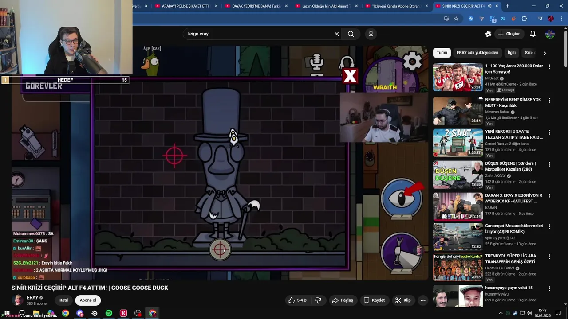Click the install app icon in address bar
This screenshot has width=568, height=319.
pyautogui.click(x=446, y=19)
